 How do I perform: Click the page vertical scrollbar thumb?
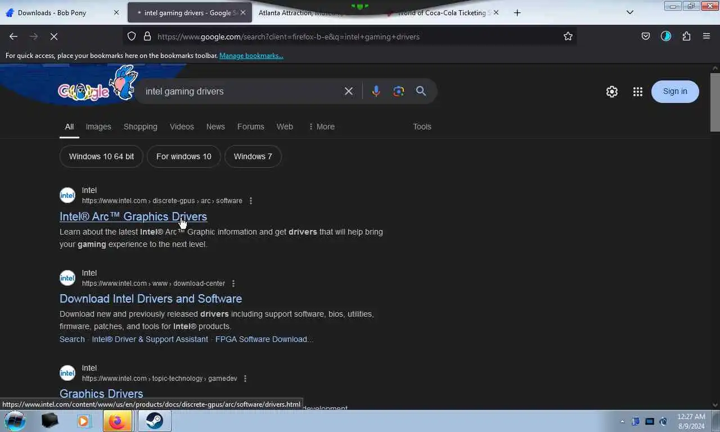pyautogui.click(x=715, y=102)
